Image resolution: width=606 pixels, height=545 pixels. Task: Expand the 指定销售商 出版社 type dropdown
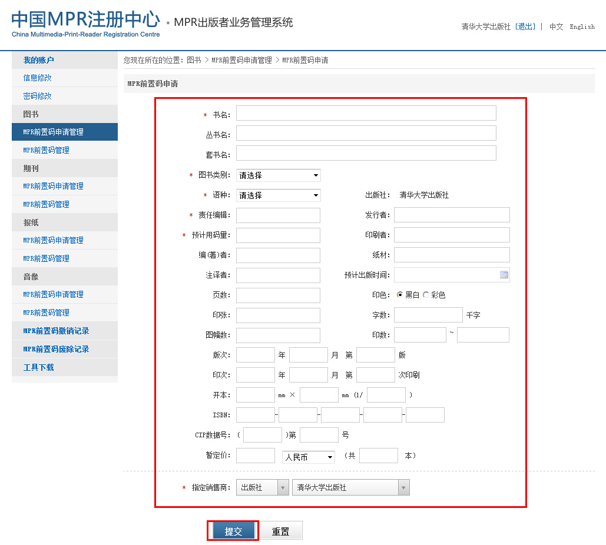262,488
